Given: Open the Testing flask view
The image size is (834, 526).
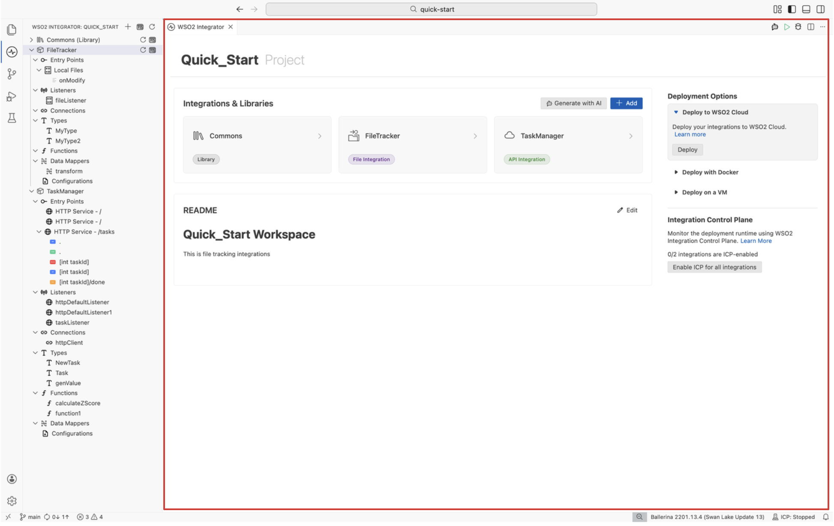Looking at the screenshot, I should pos(12,118).
